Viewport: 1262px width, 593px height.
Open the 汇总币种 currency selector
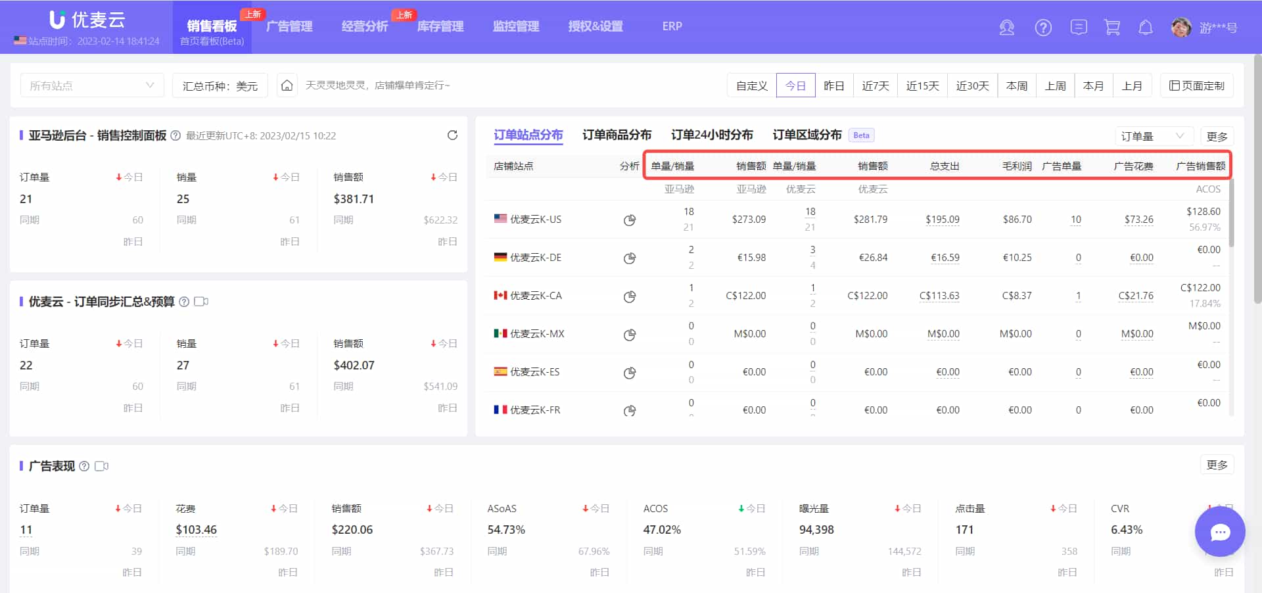pyautogui.click(x=220, y=85)
